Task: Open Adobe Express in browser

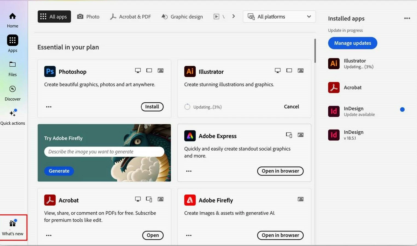Action: point(280,171)
